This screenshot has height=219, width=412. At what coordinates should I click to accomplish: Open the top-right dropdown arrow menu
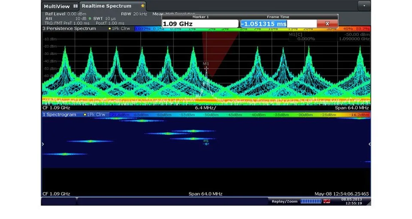pyautogui.click(x=364, y=6)
